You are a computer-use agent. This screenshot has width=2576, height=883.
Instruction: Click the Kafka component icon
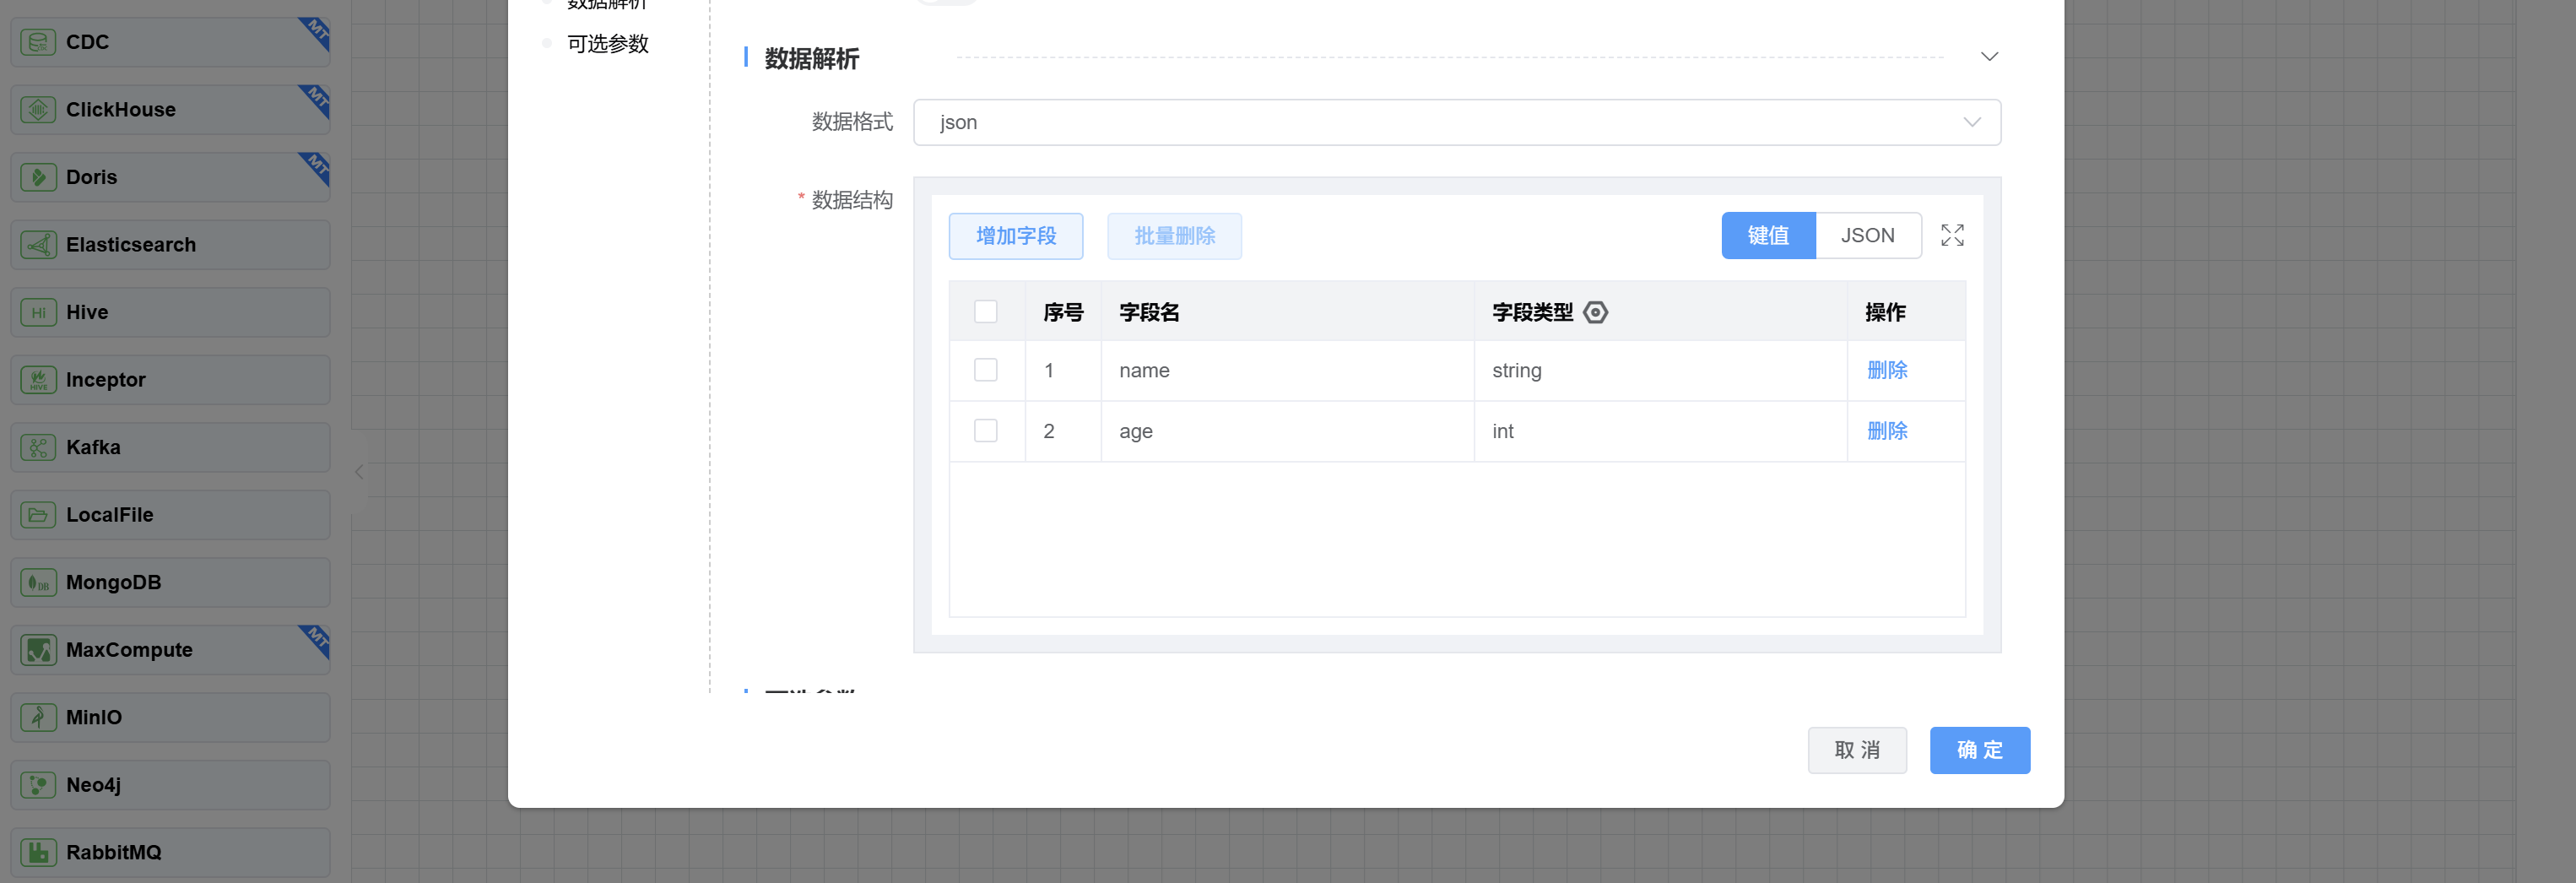[38, 447]
